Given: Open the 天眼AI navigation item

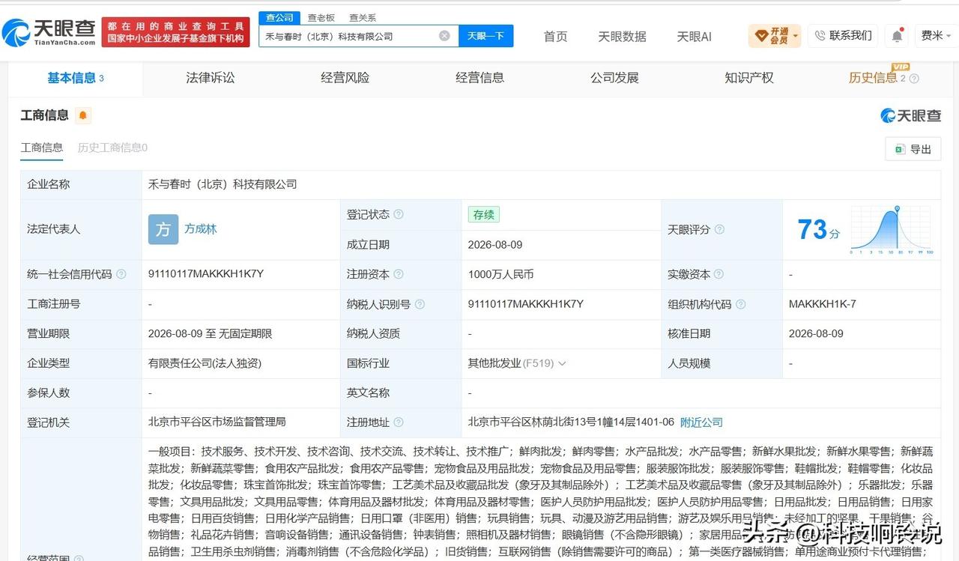Looking at the screenshot, I should click(694, 36).
